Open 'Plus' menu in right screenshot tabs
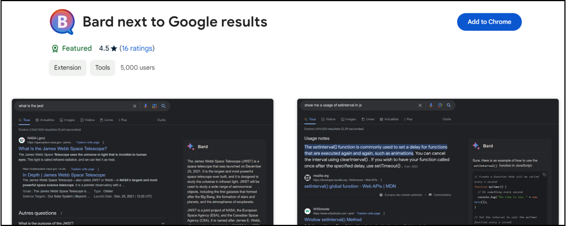The height and width of the screenshot is (226, 566). (408, 119)
